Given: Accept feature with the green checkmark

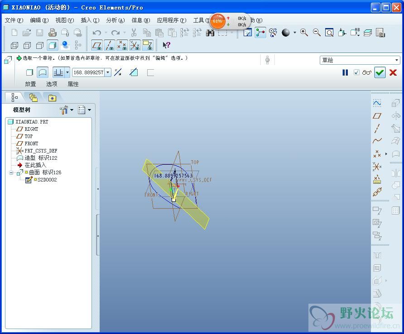Looking at the screenshot, I should pyautogui.click(x=380, y=72).
